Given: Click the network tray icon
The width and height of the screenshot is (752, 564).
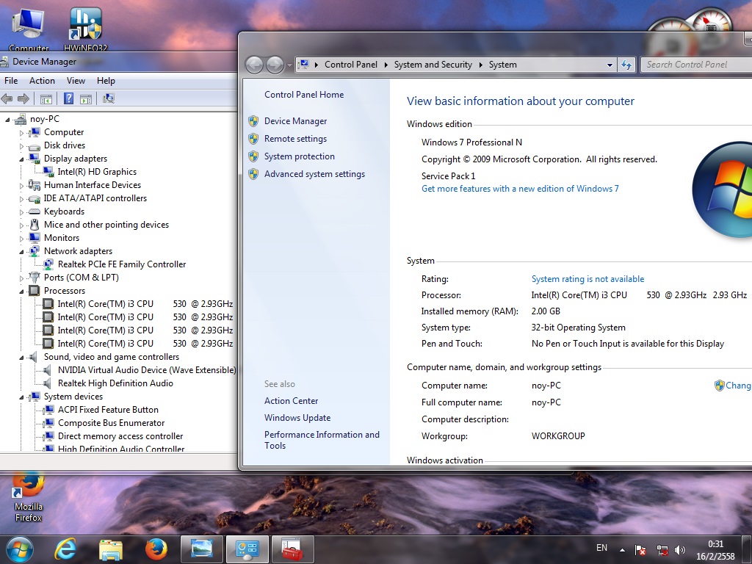Looking at the screenshot, I should pyautogui.click(x=662, y=549).
